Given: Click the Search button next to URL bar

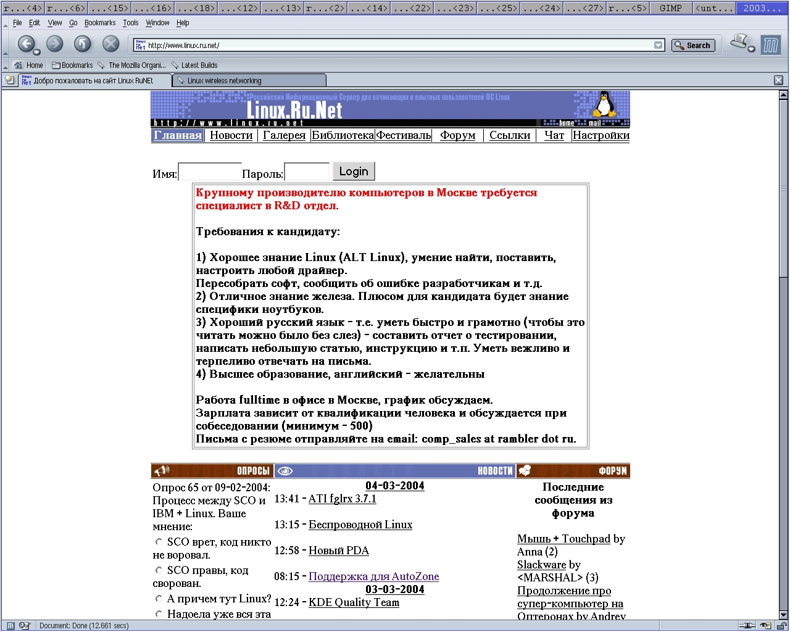Looking at the screenshot, I should click(x=693, y=45).
